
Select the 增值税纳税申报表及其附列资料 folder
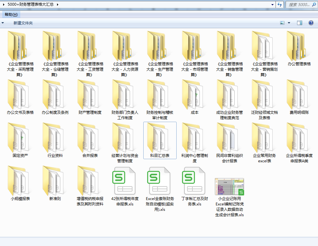click(x=90, y=186)
